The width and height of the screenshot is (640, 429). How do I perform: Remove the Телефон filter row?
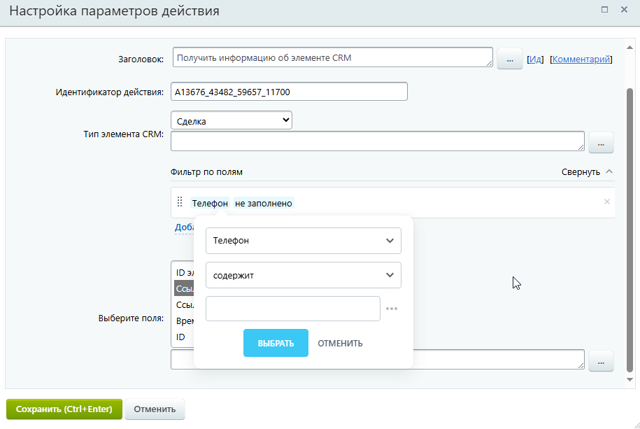[606, 202]
